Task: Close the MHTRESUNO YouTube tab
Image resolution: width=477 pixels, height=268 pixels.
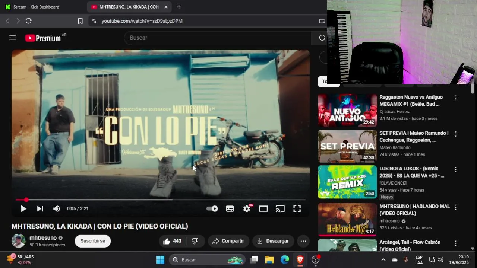Action: pos(166,7)
